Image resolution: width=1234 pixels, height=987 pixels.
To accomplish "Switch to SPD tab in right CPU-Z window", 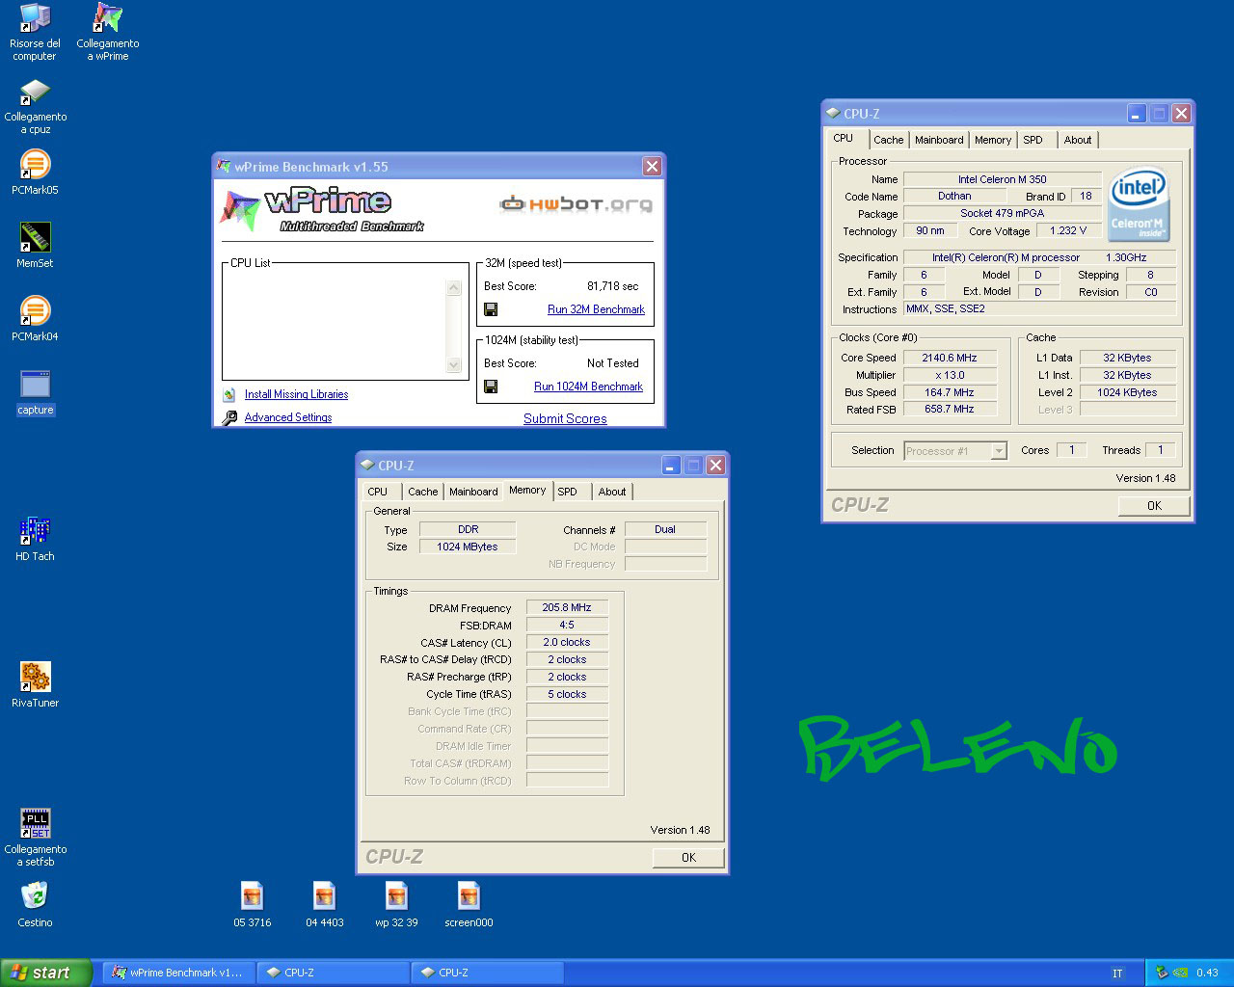I will 1033,140.
